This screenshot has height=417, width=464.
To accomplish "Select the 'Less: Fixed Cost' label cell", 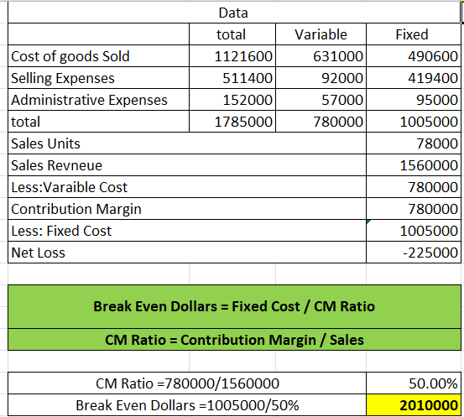I will click(x=187, y=231).
